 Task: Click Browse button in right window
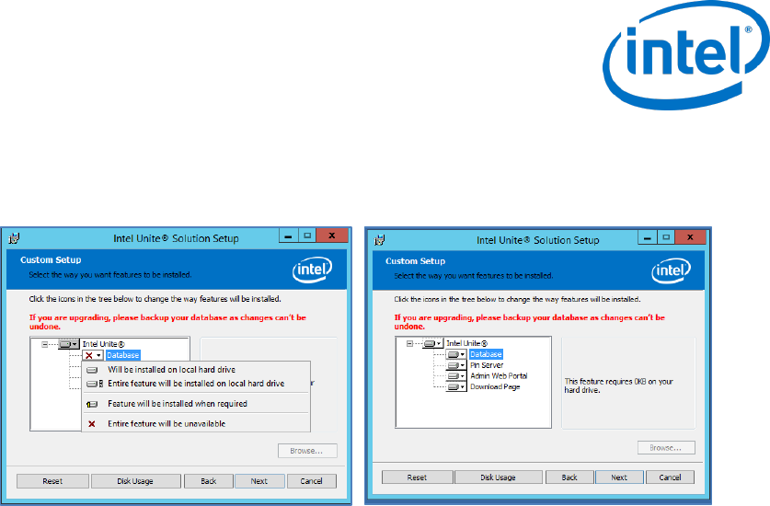click(x=666, y=447)
